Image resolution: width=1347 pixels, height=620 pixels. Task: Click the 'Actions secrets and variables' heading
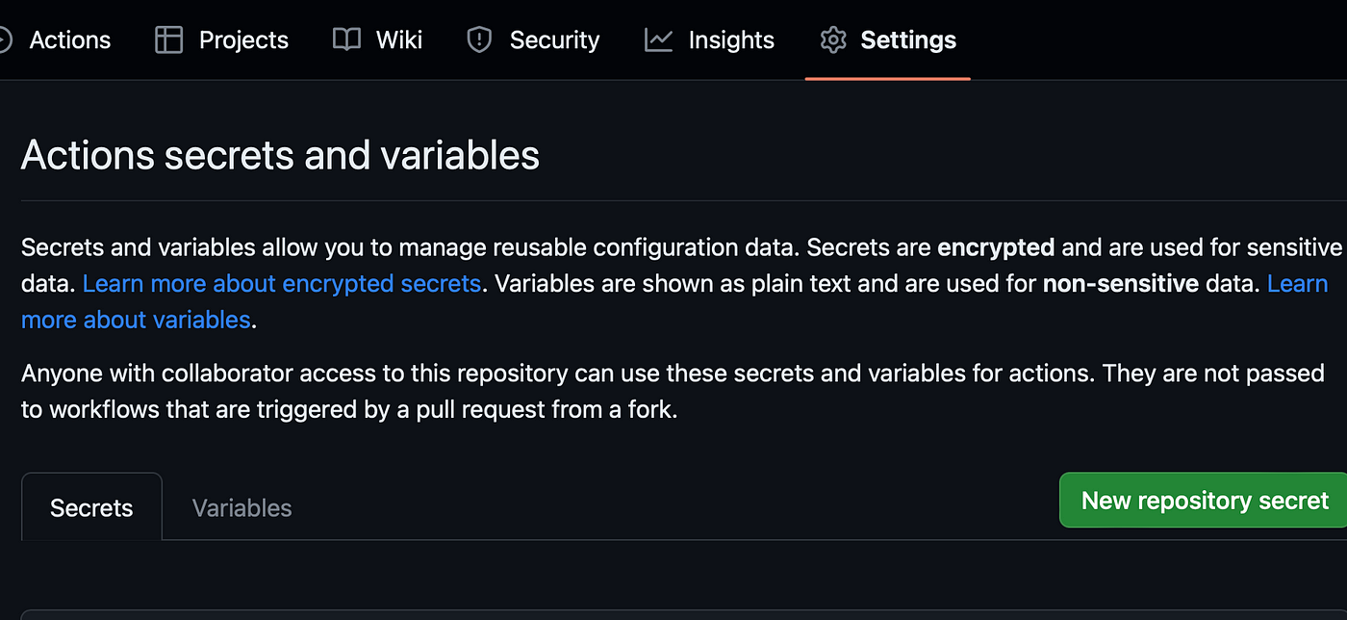click(280, 155)
